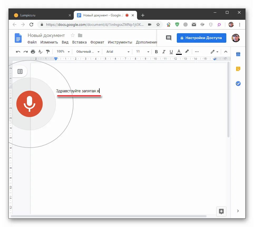Open the Chrome three-dot menu

pyautogui.click(x=240, y=25)
